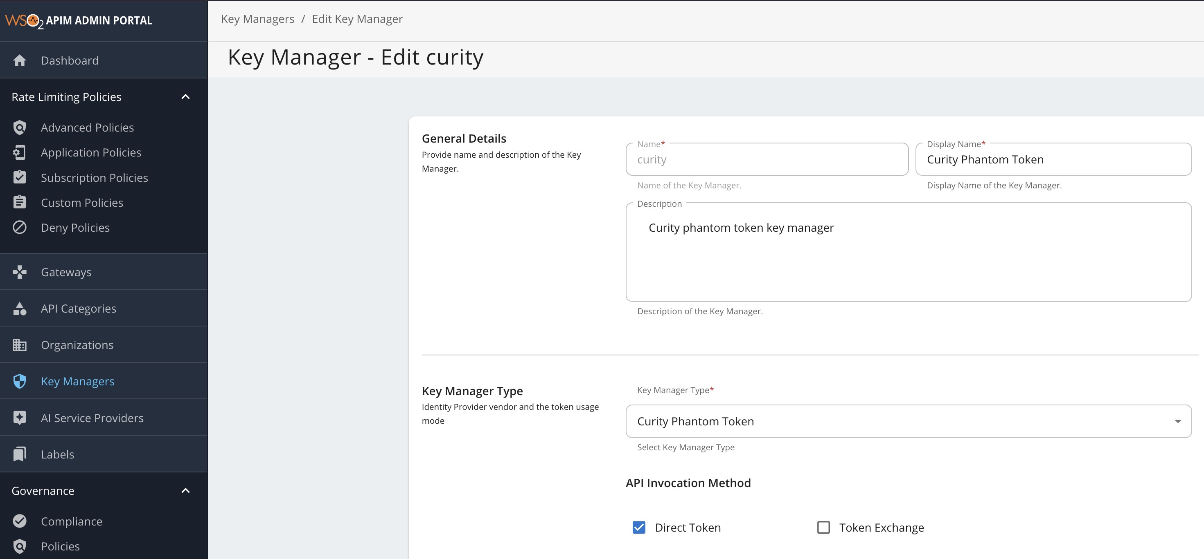Open the Key Manager Type dropdown
This screenshot has height=559, width=1204.
tap(909, 421)
